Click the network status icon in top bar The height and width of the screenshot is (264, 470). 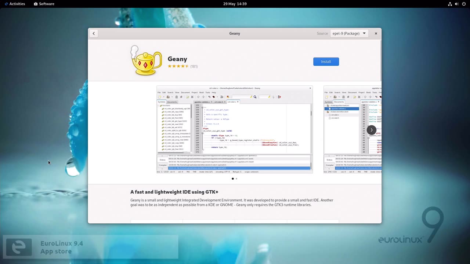(x=450, y=4)
